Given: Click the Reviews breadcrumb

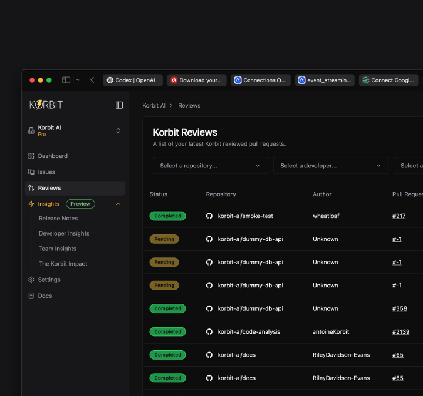Looking at the screenshot, I should click(189, 106).
